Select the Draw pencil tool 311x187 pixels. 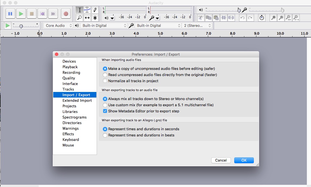point(95,10)
